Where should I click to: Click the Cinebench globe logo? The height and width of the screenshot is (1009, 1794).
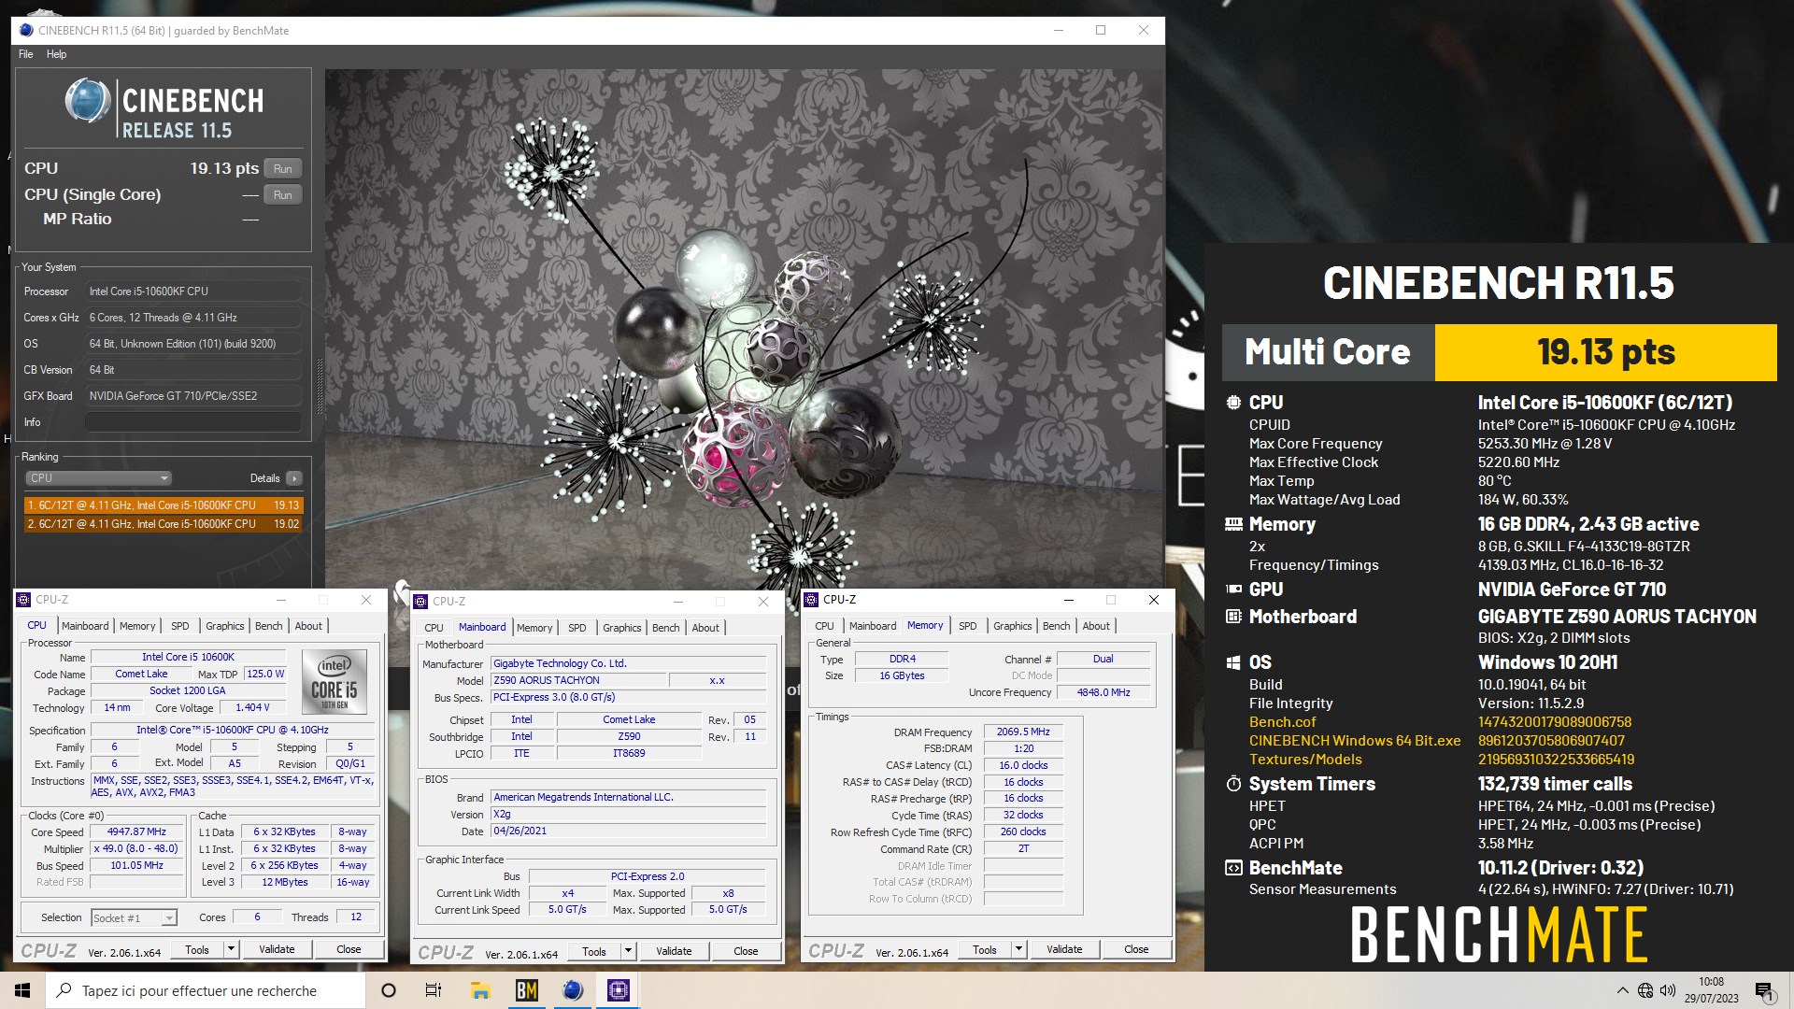coord(88,101)
